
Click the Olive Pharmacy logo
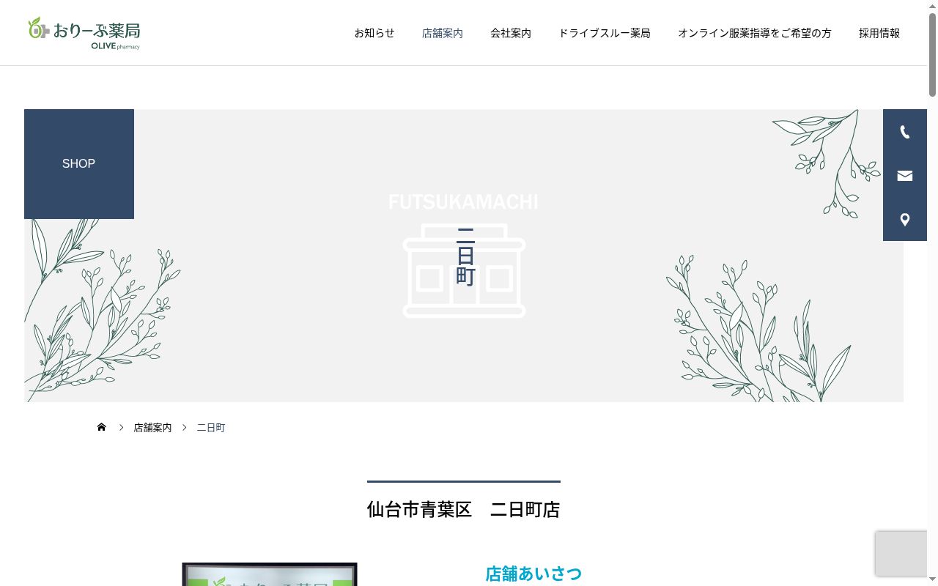[x=84, y=33]
